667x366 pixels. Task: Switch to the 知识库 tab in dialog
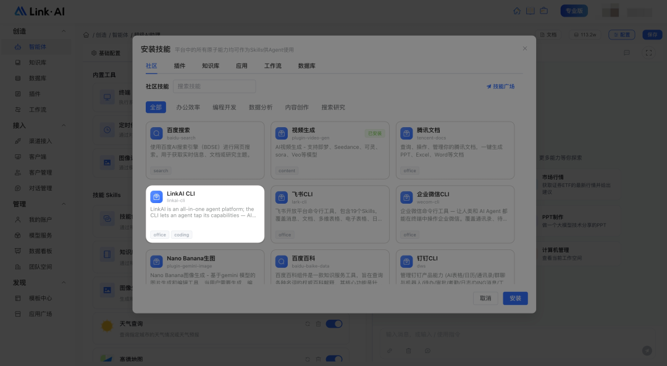(211, 66)
